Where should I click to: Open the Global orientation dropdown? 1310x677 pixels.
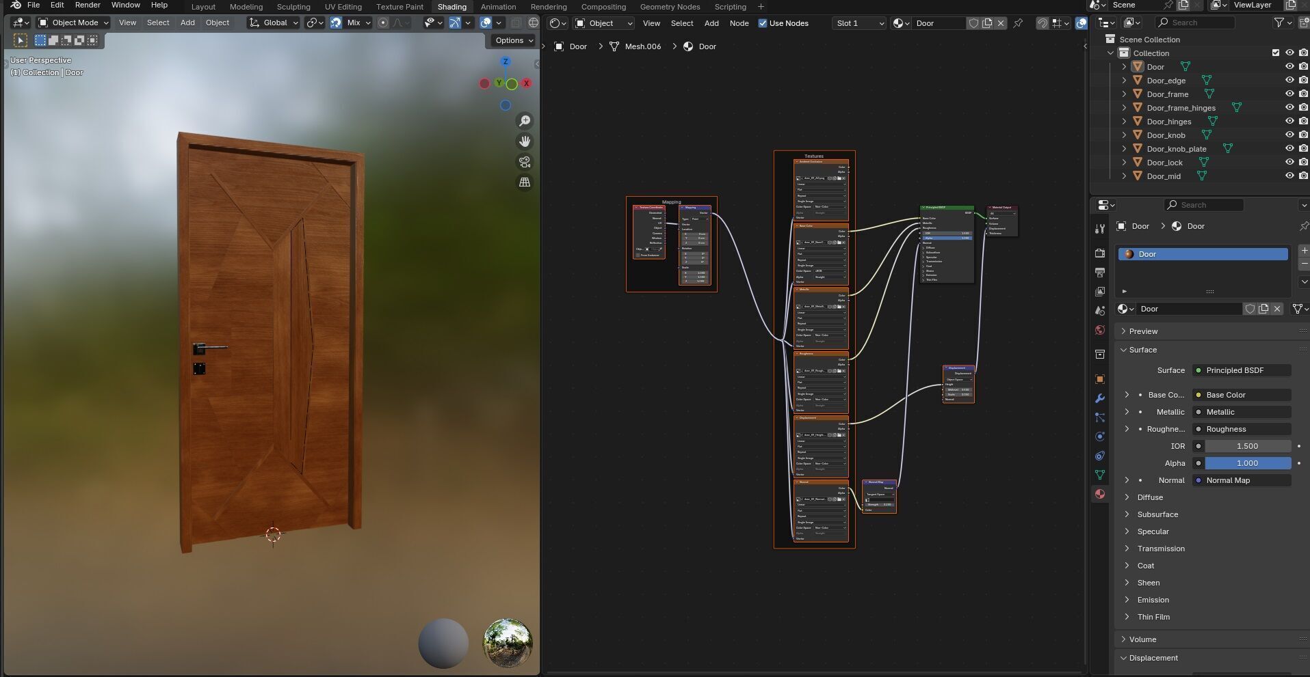point(274,23)
